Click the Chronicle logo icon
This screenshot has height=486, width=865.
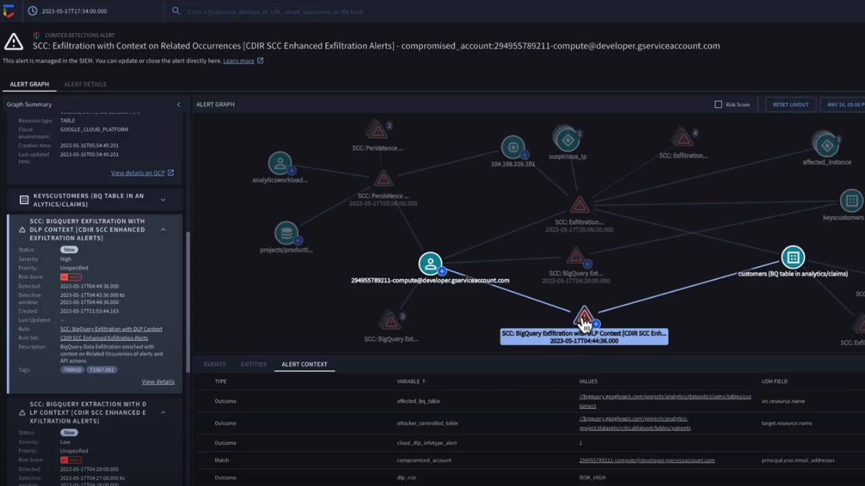coord(8,11)
